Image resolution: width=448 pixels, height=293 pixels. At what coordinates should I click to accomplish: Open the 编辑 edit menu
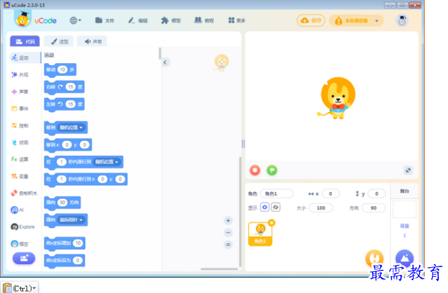[138, 21]
